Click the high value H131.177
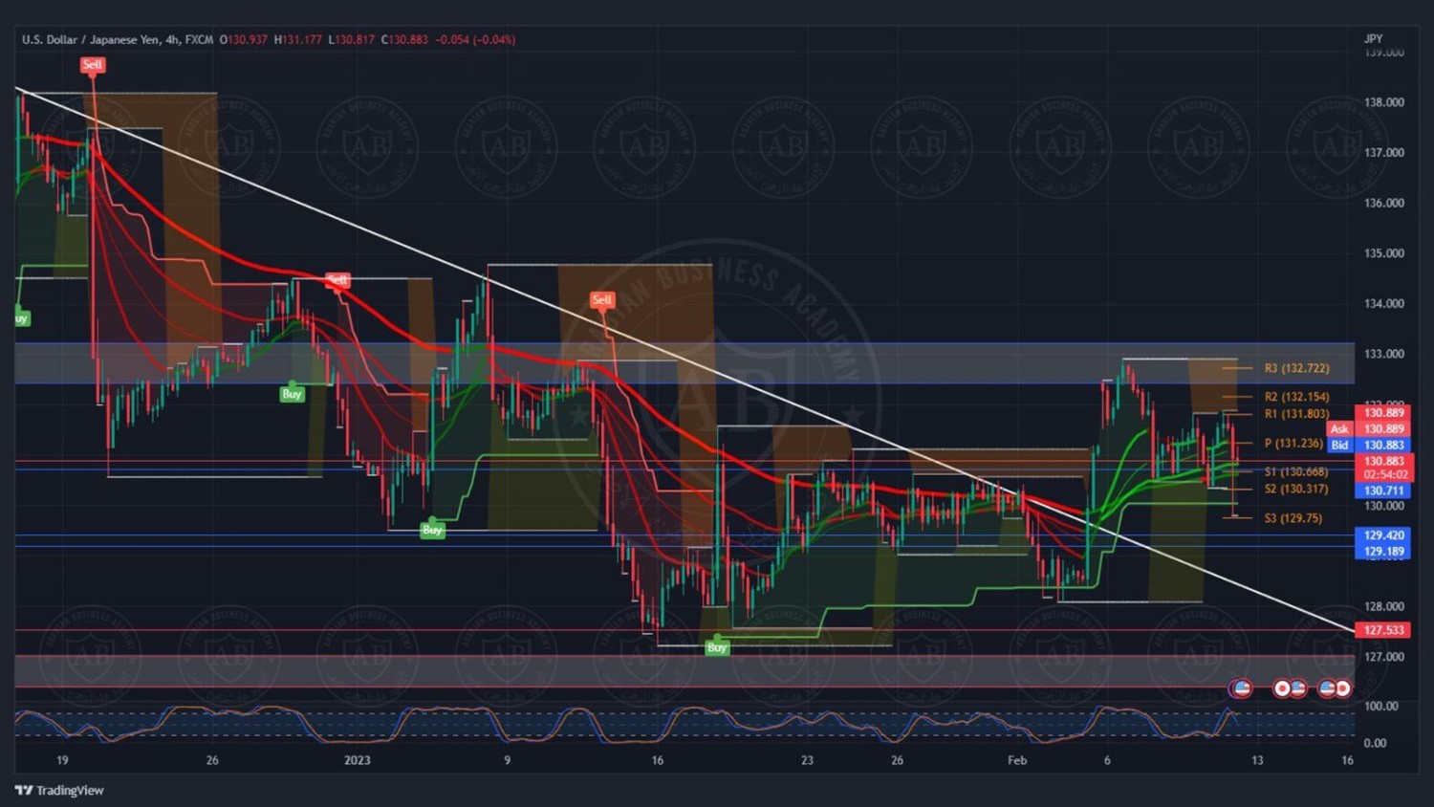1434x807 pixels. tap(298, 40)
